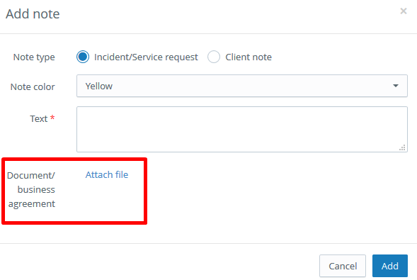Click the Client note label text
The image size is (417, 280).
tap(249, 57)
